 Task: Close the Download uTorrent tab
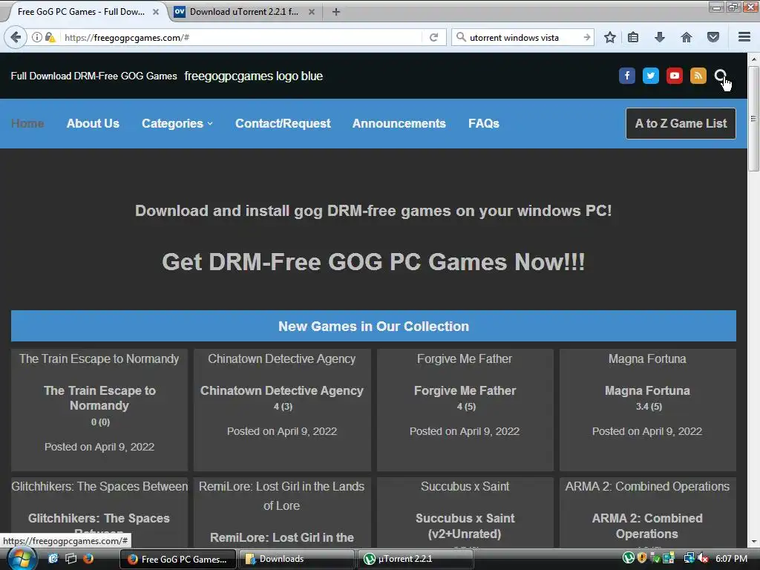(312, 12)
